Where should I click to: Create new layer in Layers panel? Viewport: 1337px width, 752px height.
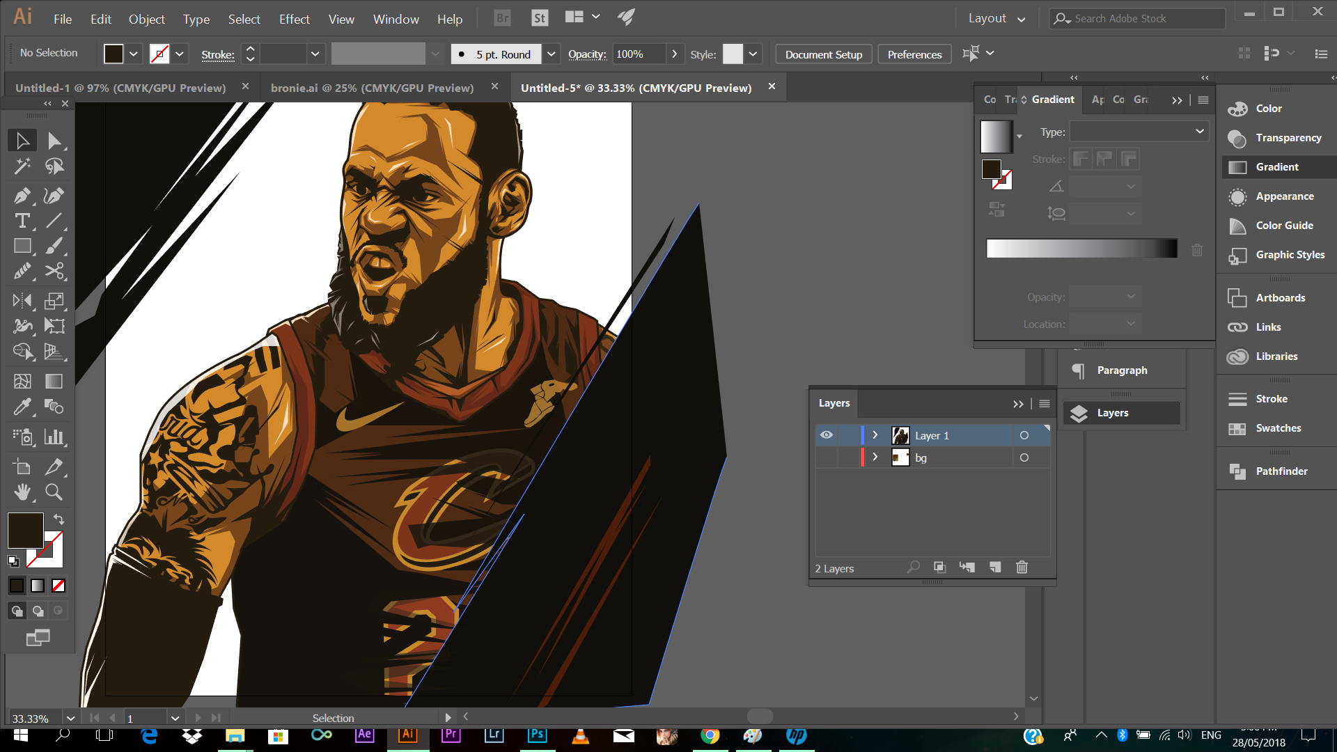(x=995, y=567)
